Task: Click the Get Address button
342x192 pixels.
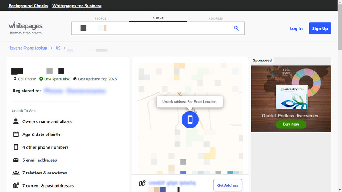Action: point(228,185)
